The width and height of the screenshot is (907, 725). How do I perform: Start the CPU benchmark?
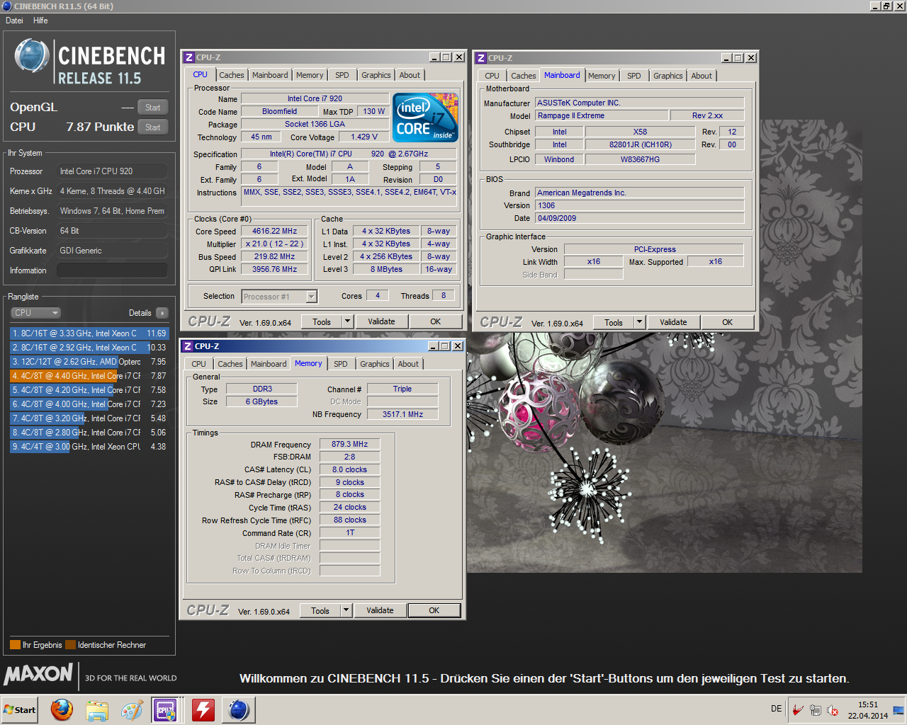[x=153, y=127]
